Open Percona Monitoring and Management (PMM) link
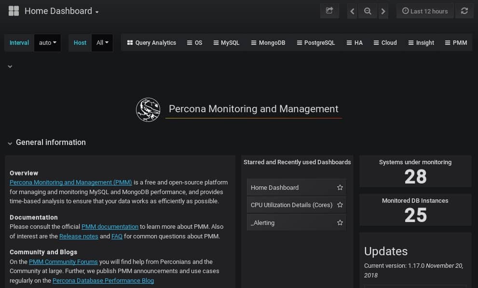This screenshot has height=288, width=478. 71,183
